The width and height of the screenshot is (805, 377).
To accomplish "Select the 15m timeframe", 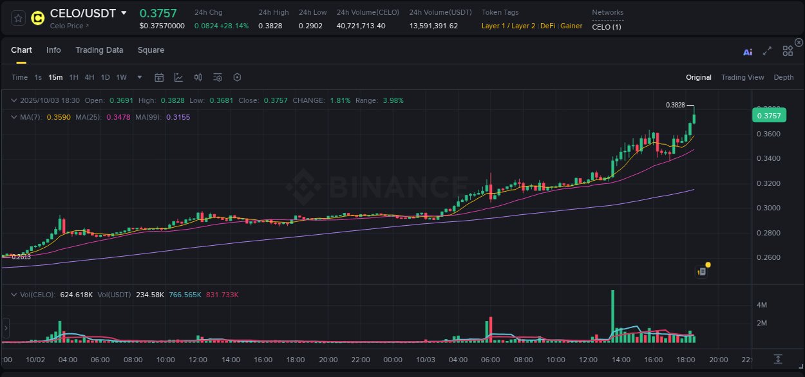I will coord(55,77).
